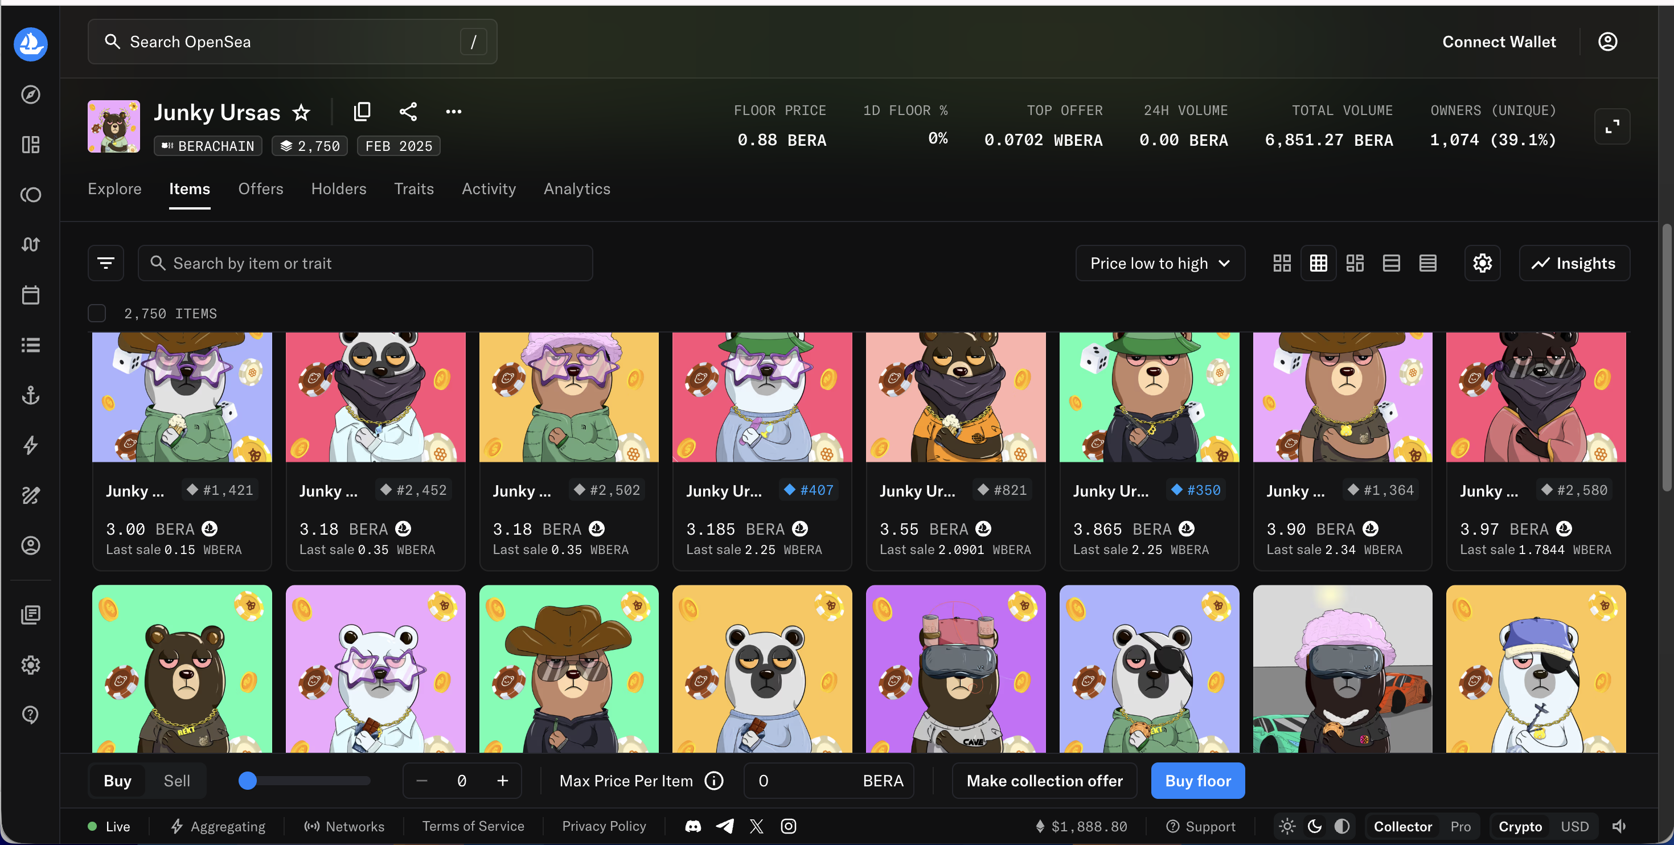Open the help question mark icon
The height and width of the screenshot is (845, 1674).
(x=31, y=715)
